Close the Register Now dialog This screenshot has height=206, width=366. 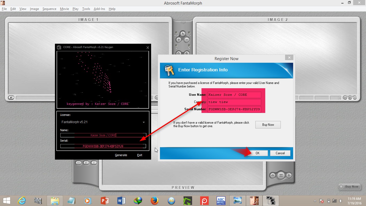(x=289, y=57)
